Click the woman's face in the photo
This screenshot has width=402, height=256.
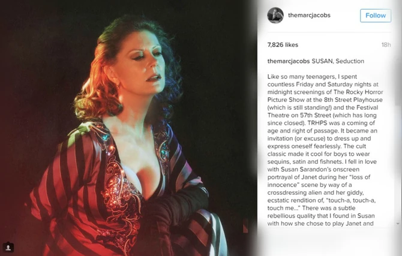[x=145, y=64]
